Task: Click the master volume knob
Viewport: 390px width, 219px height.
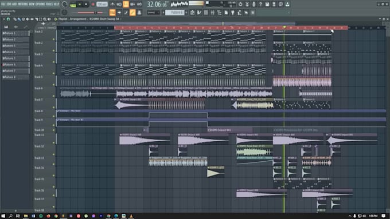Action: point(64,4)
